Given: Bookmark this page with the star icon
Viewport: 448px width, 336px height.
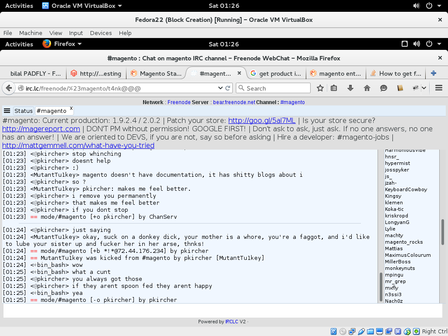Looking at the screenshot, I should click(x=320, y=88).
